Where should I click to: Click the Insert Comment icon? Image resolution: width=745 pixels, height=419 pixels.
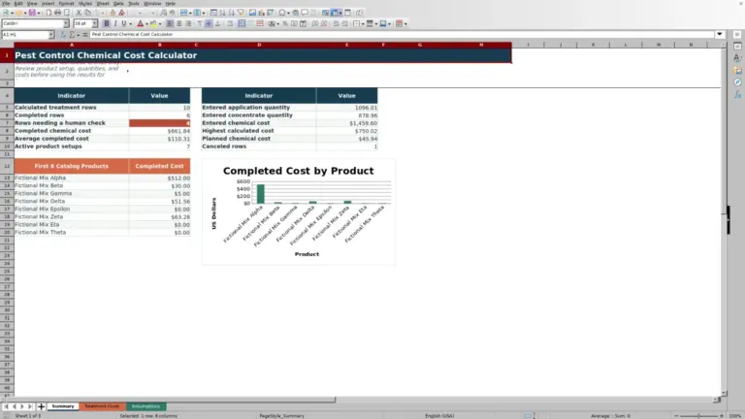305,13
